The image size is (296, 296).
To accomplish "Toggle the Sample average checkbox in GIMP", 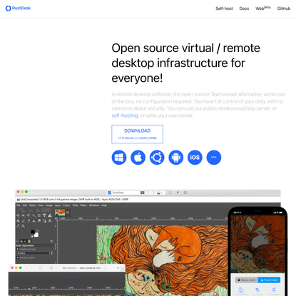I will pos(18,249).
